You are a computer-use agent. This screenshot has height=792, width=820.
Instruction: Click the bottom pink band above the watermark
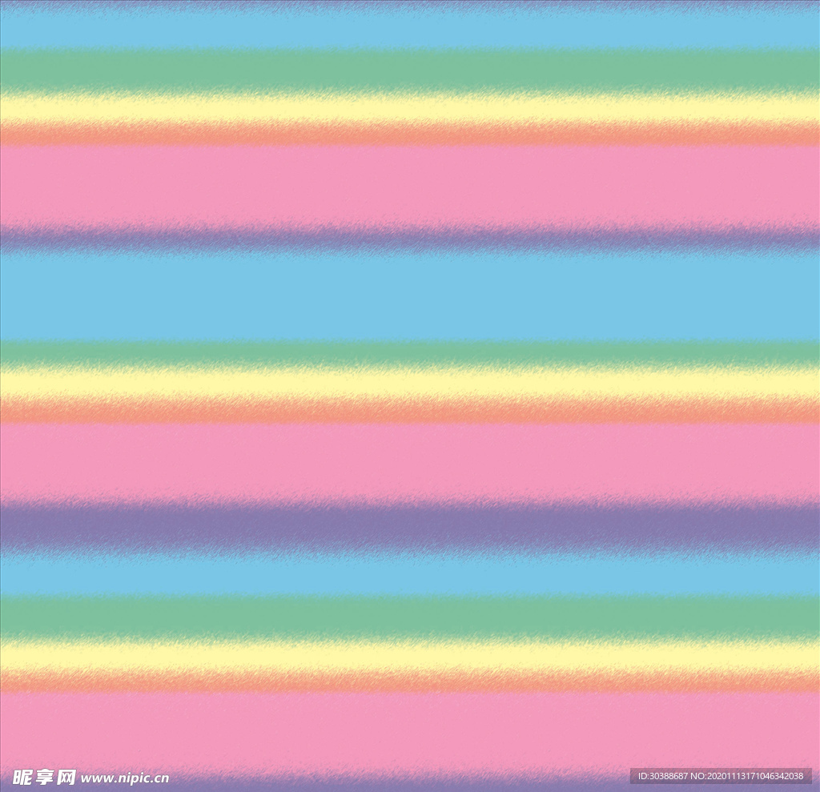click(x=410, y=730)
